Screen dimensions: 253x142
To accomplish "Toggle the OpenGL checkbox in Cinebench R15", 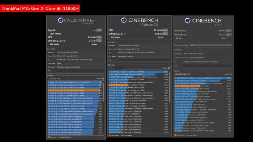I will (103, 30).
